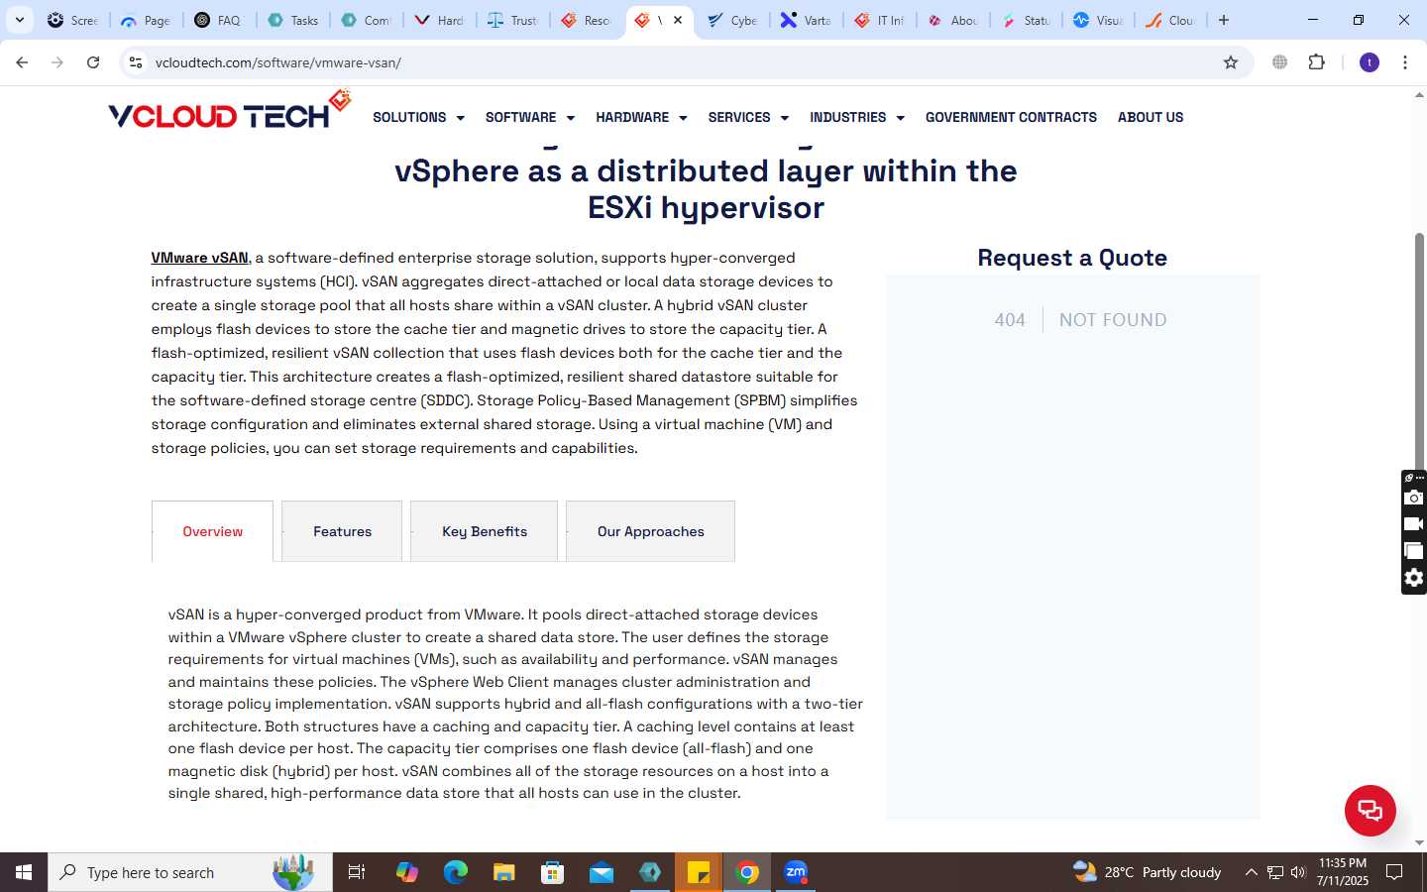Screen dimensions: 1427x892
Task: Open the Windows Start menu
Action: click(24, 872)
